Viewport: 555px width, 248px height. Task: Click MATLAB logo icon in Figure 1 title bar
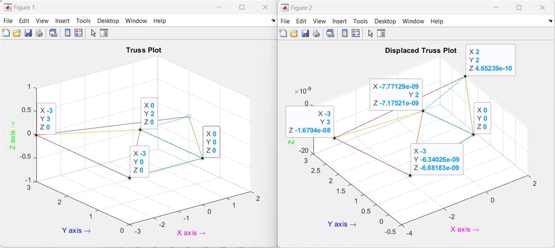click(x=8, y=7)
